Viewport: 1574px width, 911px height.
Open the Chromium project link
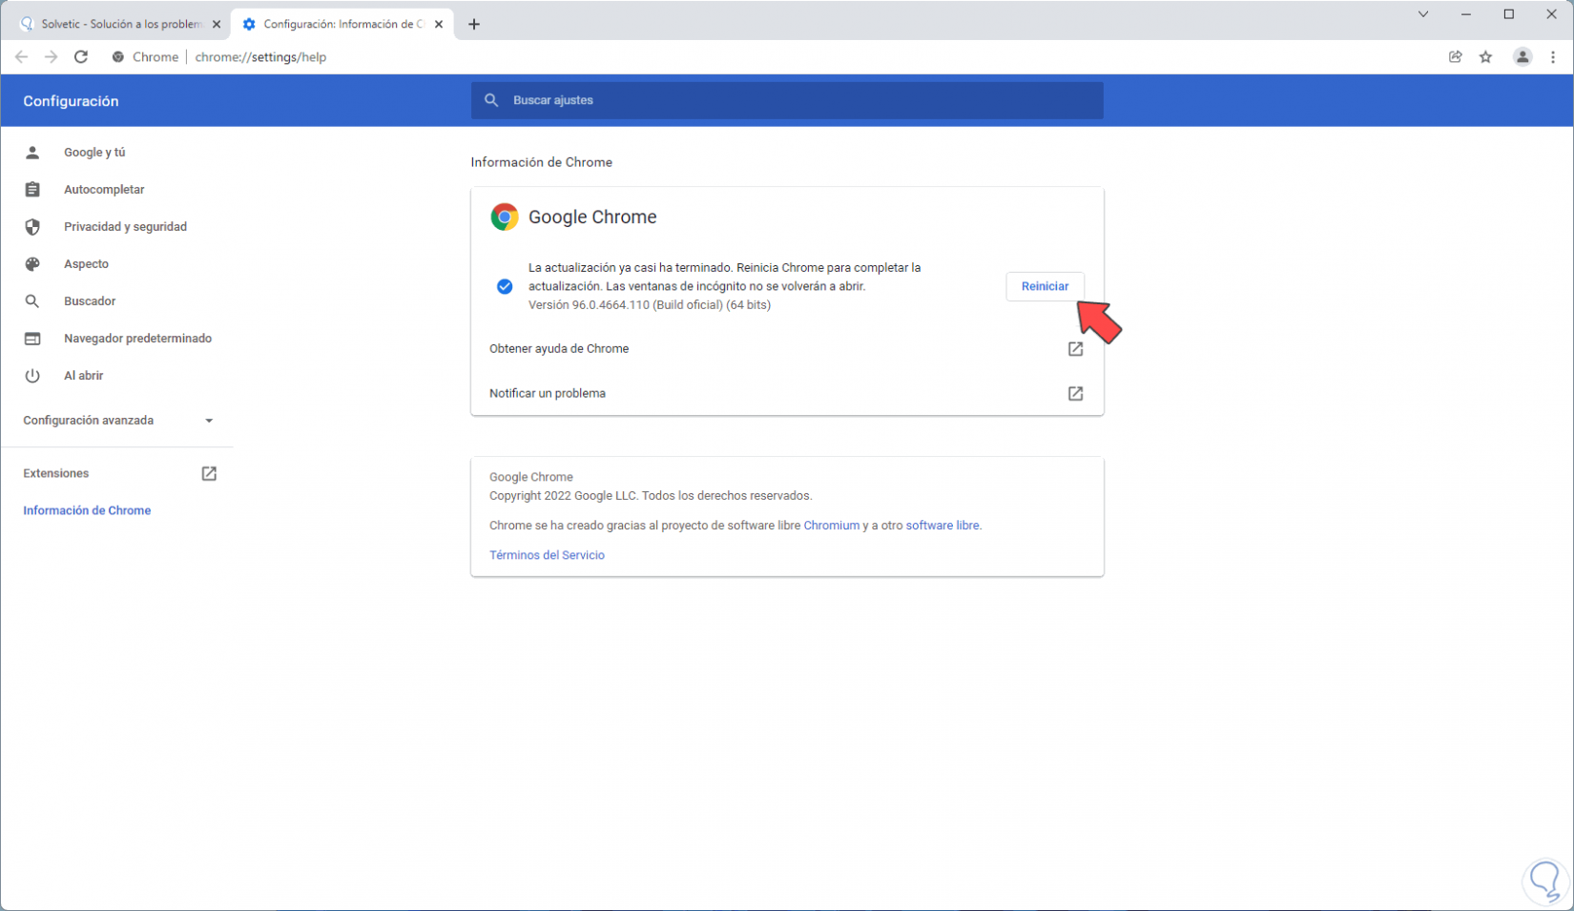coord(831,526)
